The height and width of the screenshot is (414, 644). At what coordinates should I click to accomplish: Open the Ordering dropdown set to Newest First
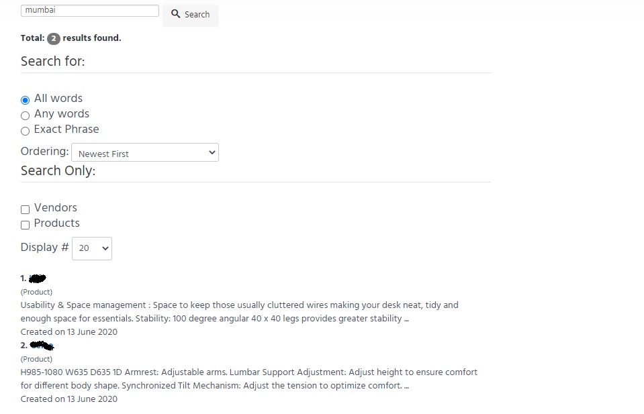[145, 153]
